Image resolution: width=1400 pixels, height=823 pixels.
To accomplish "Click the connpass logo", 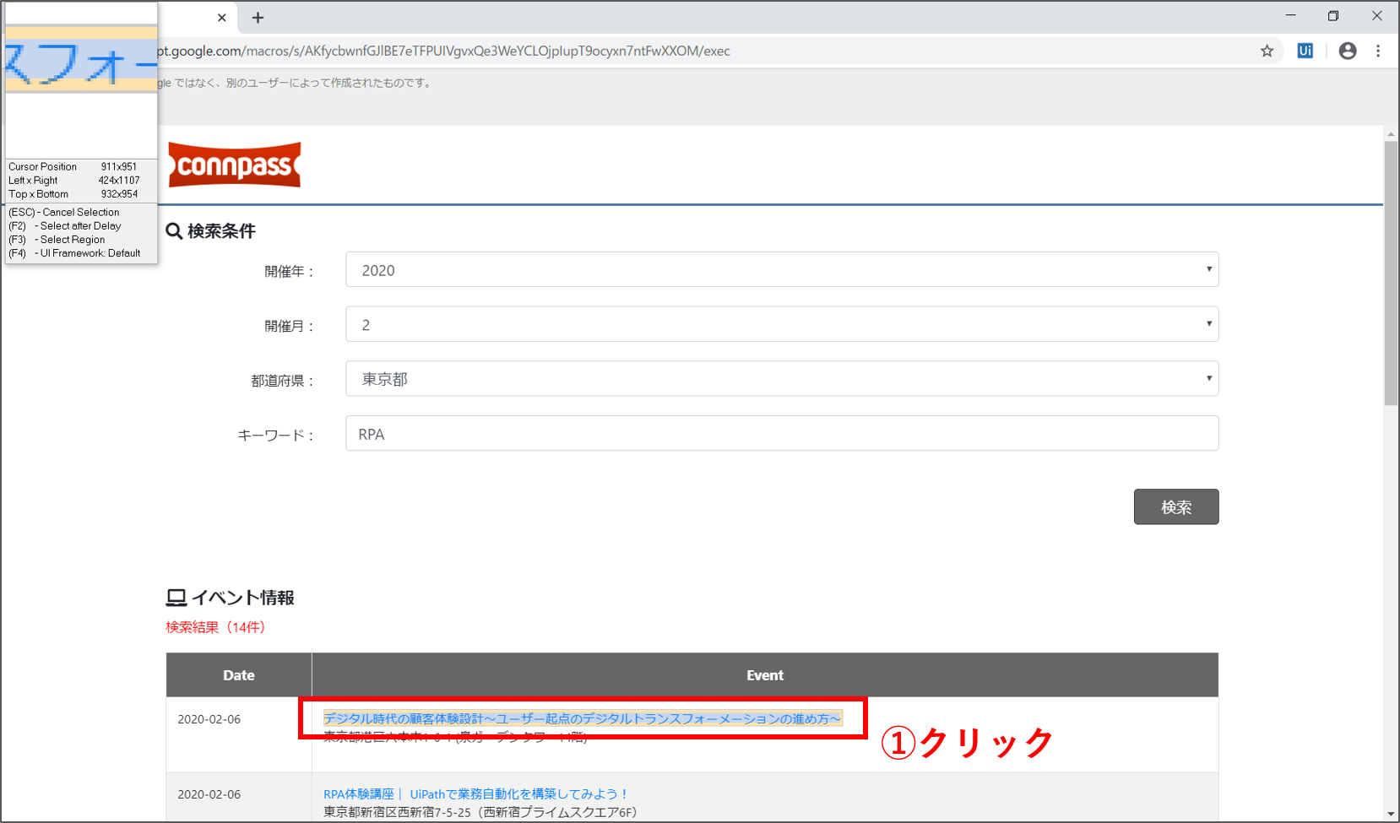I will coord(235,165).
